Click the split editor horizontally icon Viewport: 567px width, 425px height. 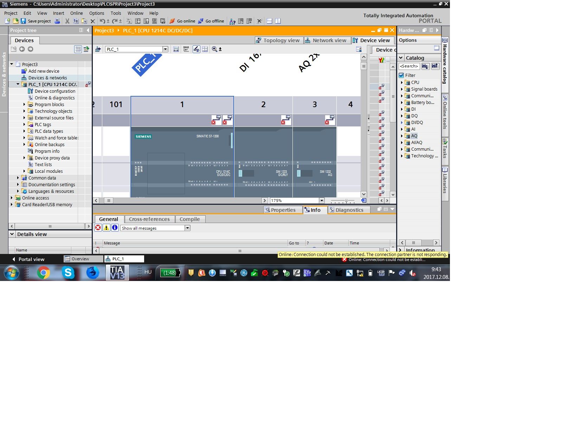[x=270, y=21]
